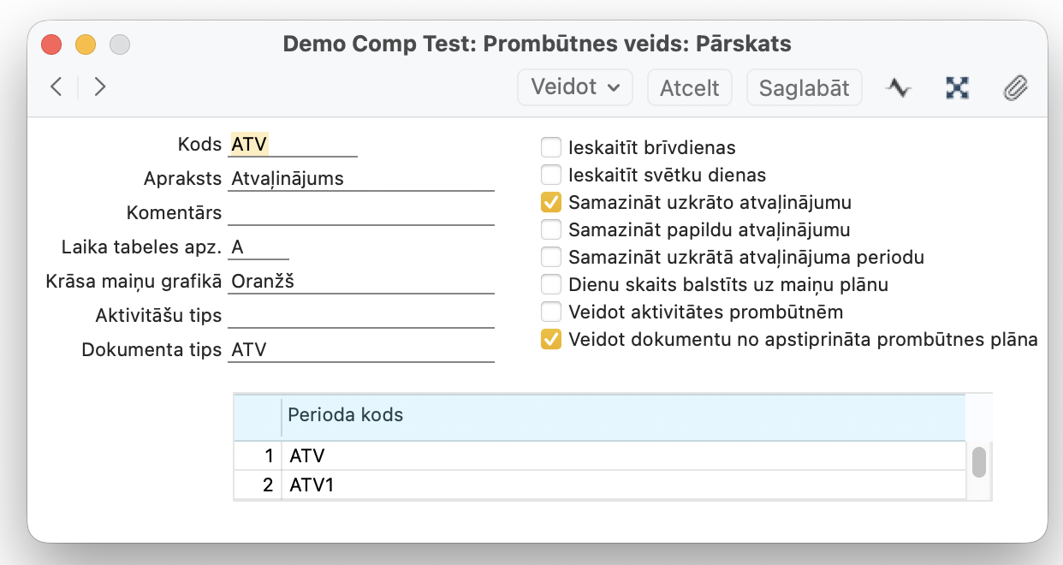Open attachments with the paperclip icon
The height and width of the screenshot is (565, 1063).
1015,87
